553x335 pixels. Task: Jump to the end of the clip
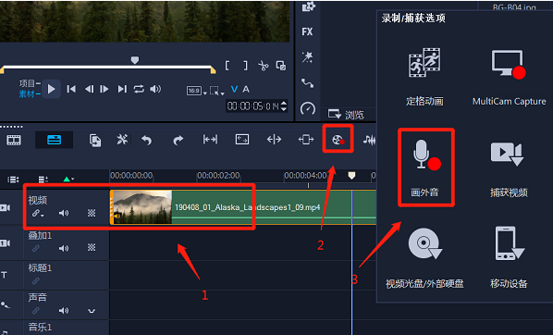122,89
